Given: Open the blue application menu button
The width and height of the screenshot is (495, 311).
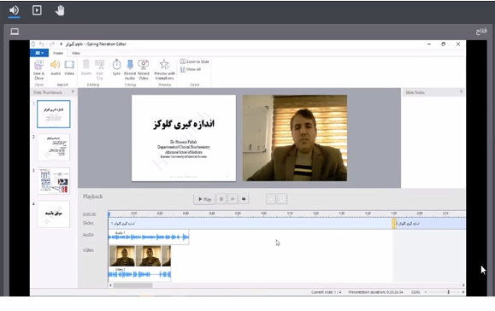Looking at the screenshot, I should pos(39,53).
